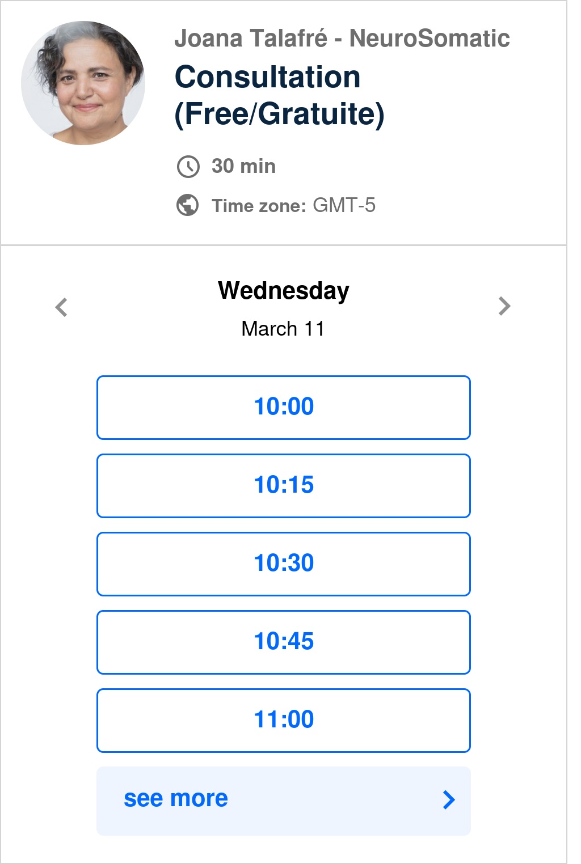Select the 11:00 time slot
581x864 pixels.
point(284,720)
